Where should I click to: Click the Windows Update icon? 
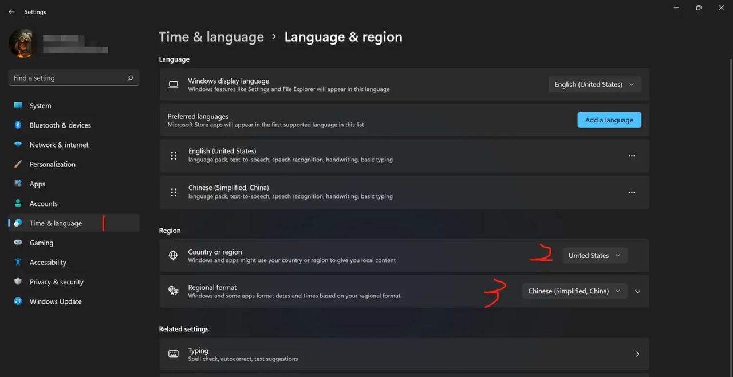19,301
